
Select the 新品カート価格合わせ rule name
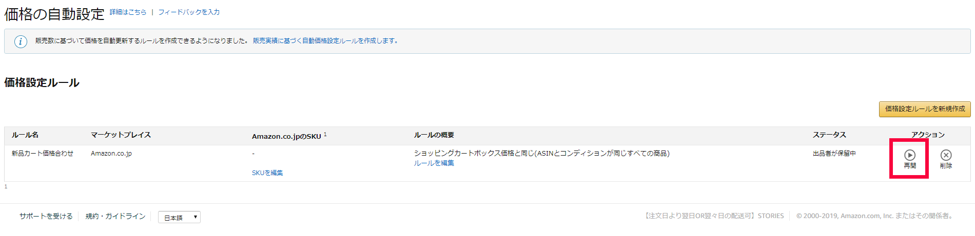[43, 154]
